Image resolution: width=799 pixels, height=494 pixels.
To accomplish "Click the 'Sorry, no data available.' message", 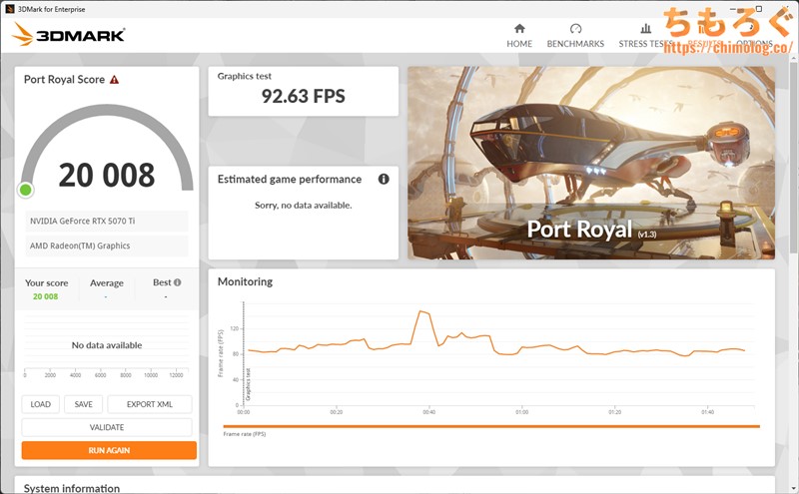I will (x=304, y=206).
